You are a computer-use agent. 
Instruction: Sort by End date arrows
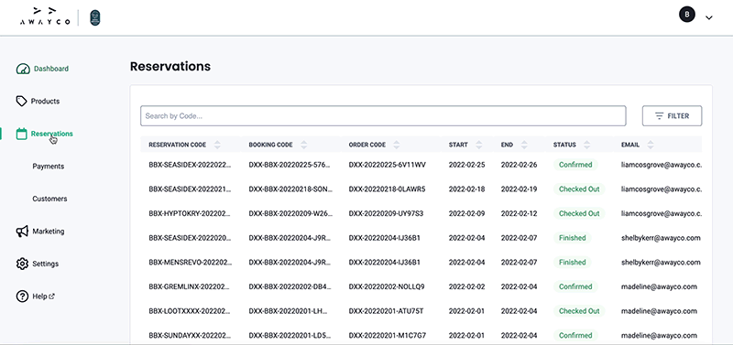click(x=523, y=145)
